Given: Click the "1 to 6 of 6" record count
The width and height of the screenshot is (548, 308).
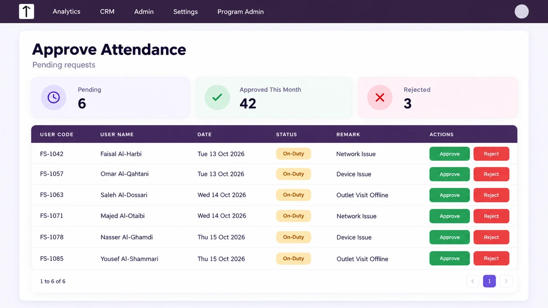Looking at the screenshot, I should coord(53,281).
